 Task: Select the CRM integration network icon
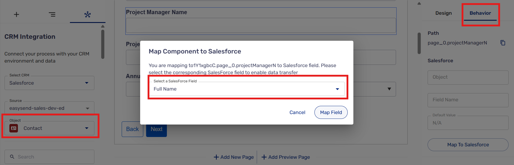[x=88, y=14]
